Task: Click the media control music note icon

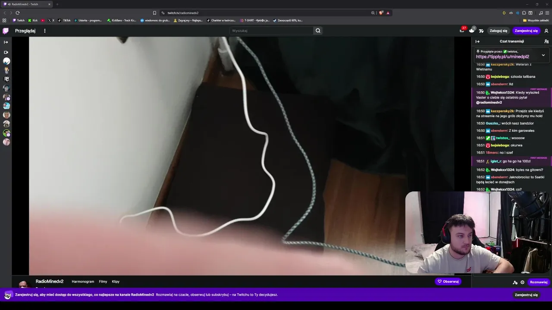Action: 541,13
